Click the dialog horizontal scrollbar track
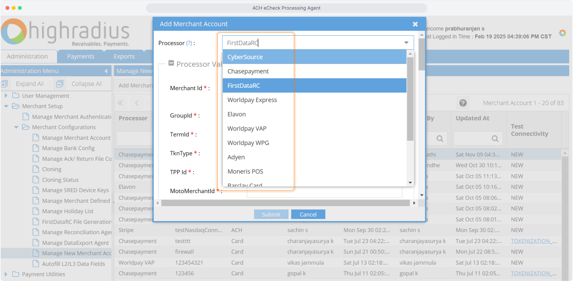Image resolution: width=573 pixels, height=281 pixels. [x=285, y=203]
